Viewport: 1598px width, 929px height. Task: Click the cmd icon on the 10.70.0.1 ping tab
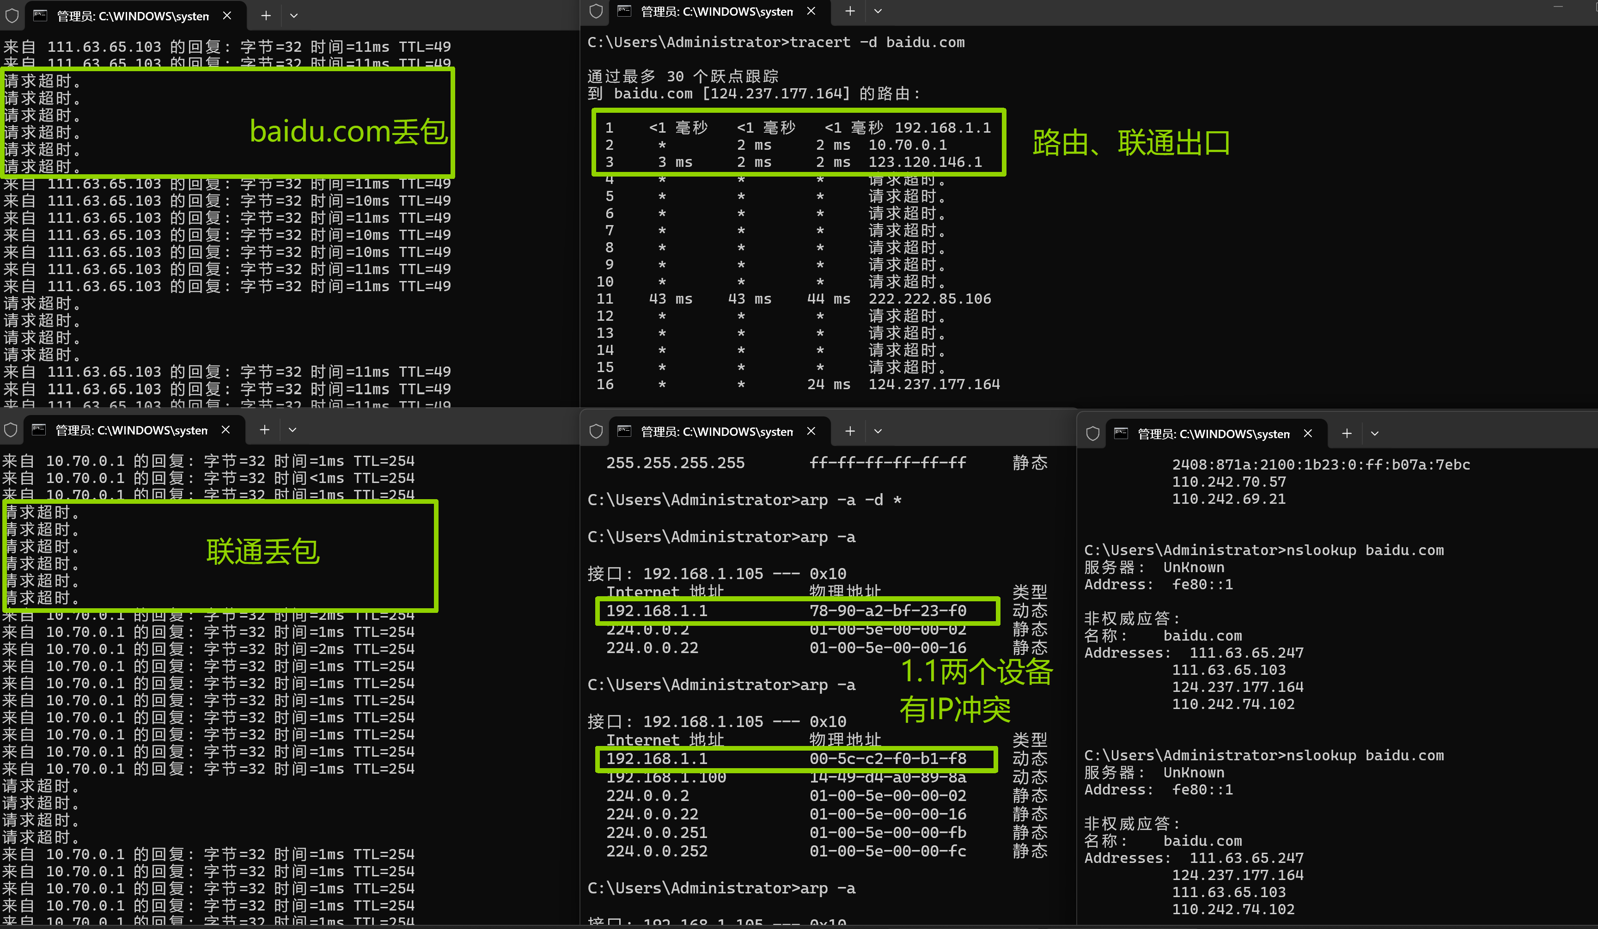pos(39,430)
